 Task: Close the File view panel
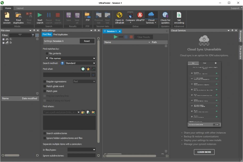tap(38, 30)
